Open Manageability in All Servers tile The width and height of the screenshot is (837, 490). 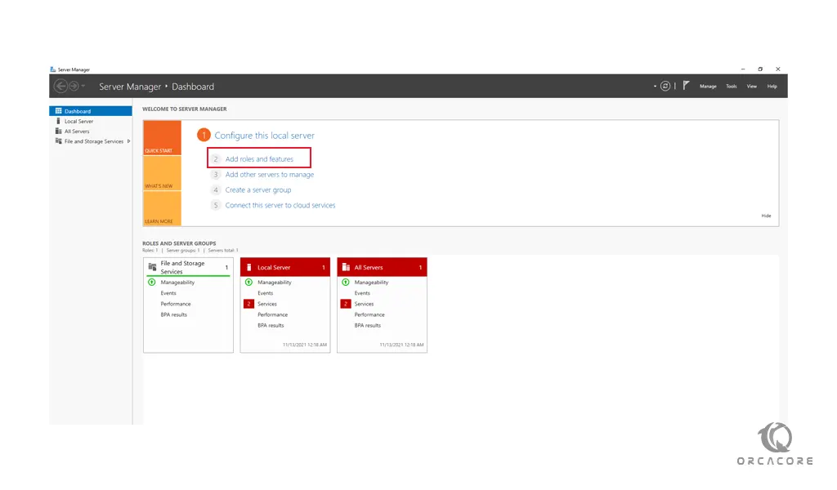[372, 283]
